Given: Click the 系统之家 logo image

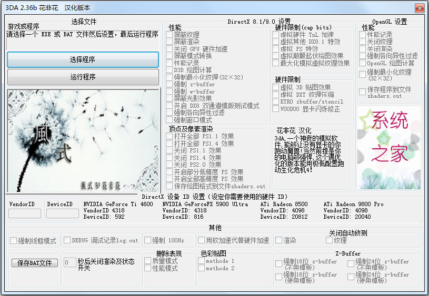Looking at the screenshot, I should (x=389, y=148).
